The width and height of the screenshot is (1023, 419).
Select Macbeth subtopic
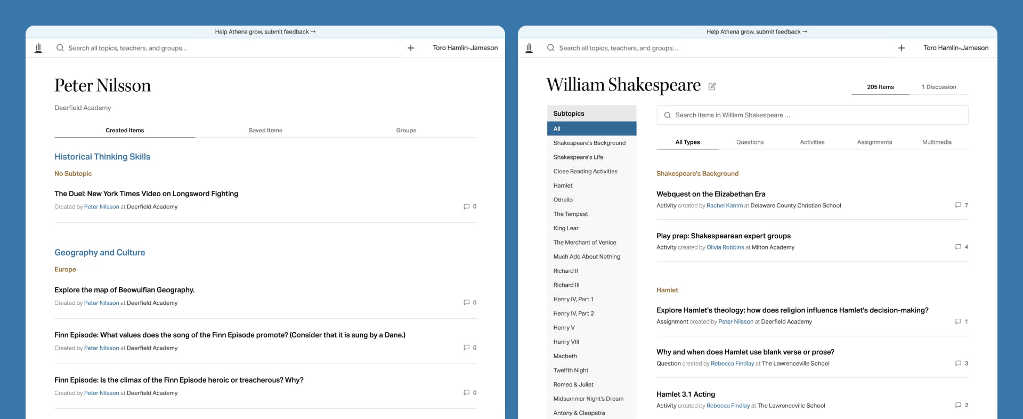591,356
